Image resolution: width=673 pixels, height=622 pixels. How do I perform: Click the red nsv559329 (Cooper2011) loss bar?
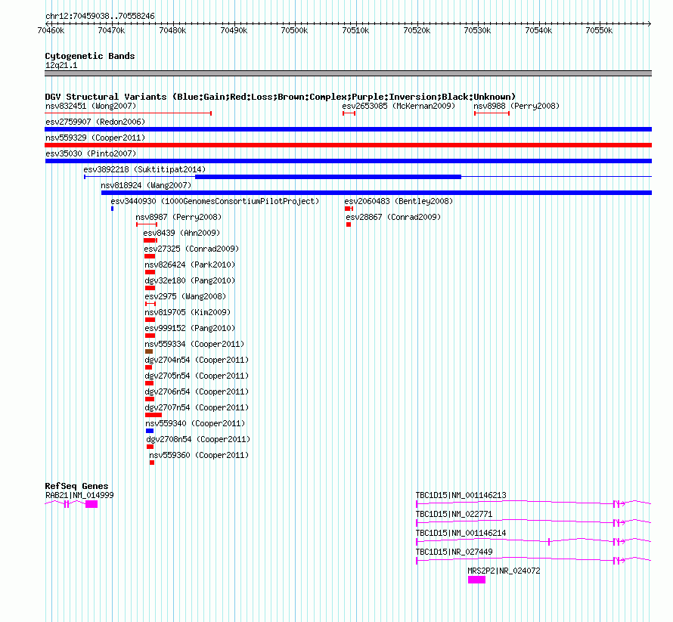pyautogui.click(x=348, y=145)
